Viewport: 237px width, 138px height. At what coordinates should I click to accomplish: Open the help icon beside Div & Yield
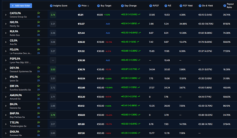[x=200, y=6]
